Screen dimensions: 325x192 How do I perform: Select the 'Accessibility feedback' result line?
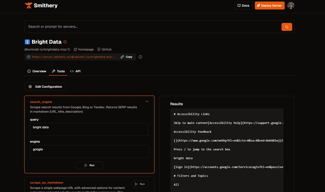pyautogui.click(x=193, y=132)
